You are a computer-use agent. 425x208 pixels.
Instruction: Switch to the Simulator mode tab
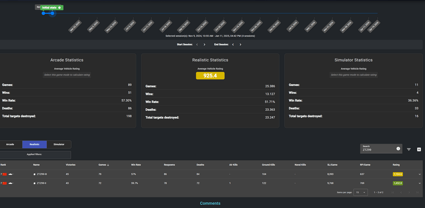click(x=59, y=144)
